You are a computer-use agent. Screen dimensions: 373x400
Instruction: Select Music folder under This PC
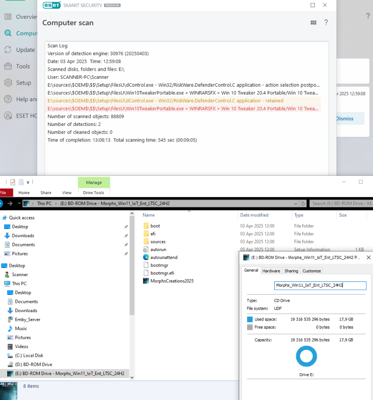click(x=21, y=328)
